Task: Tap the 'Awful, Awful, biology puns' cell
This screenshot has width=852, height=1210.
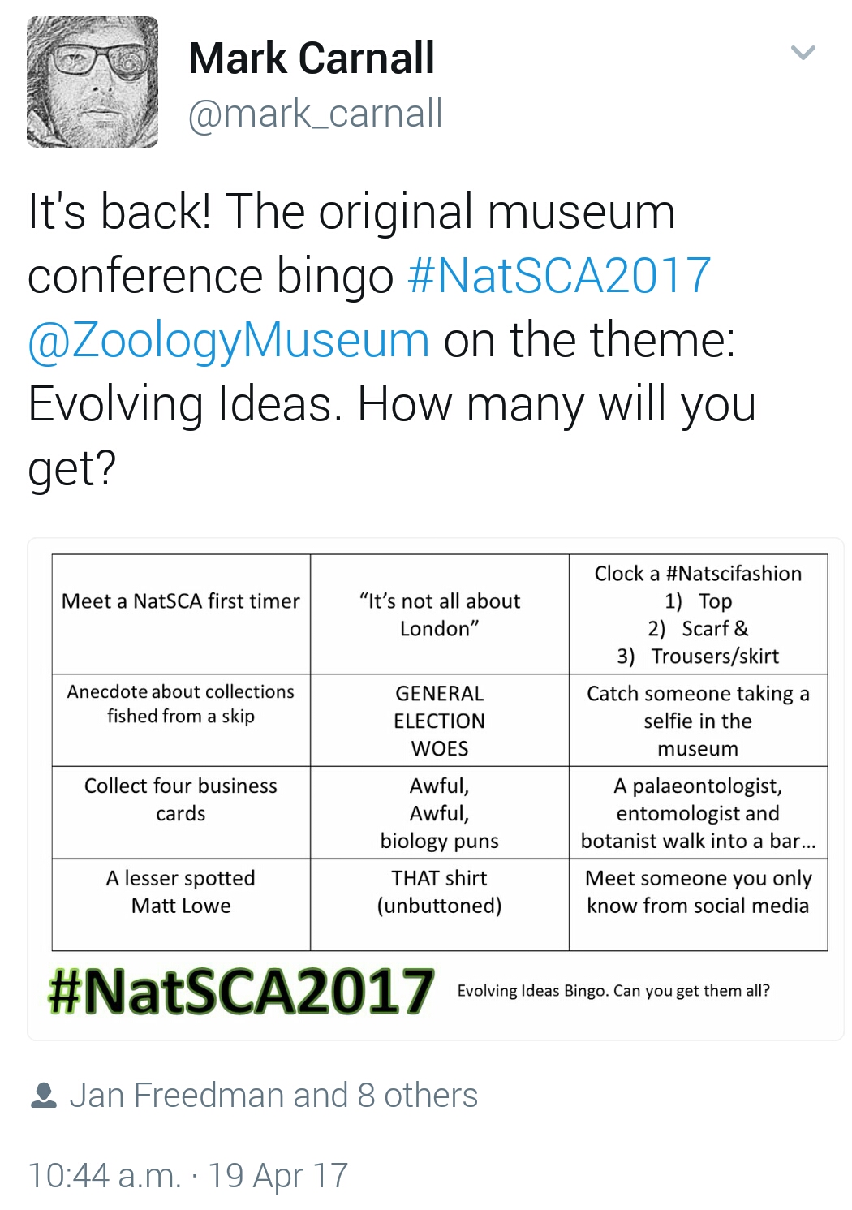Action: [440, 812]
